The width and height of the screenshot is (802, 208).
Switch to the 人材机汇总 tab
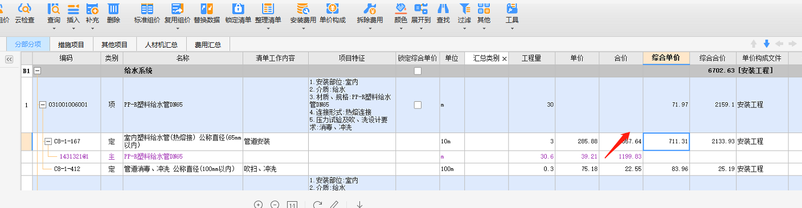[x=161, y=44]
